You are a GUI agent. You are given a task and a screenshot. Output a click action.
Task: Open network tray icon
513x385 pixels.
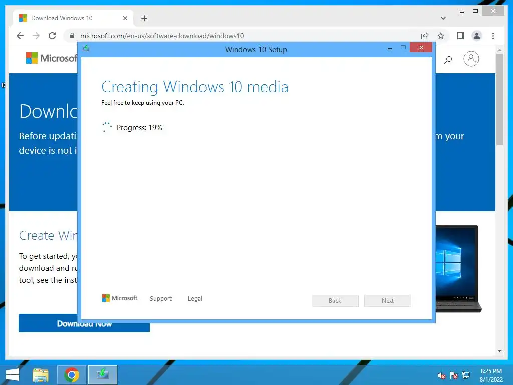click(466, 376)
